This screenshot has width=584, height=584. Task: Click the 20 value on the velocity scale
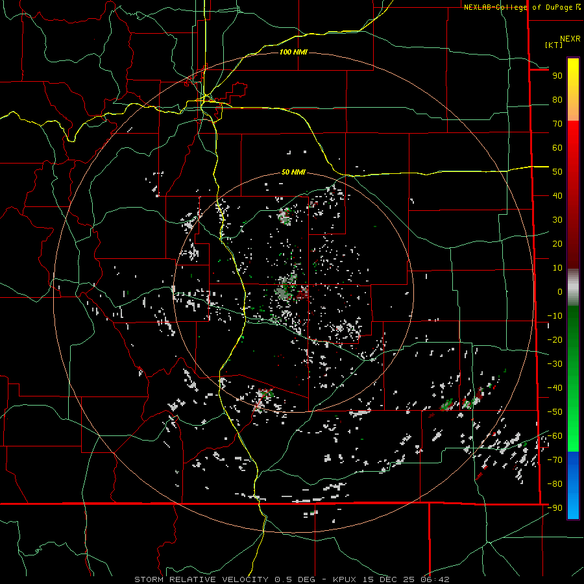point(557,244)
